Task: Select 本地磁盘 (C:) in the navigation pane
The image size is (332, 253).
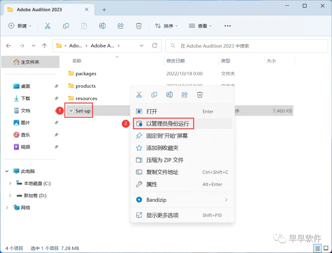Action: pyautogui.click(x=37, y=183)
